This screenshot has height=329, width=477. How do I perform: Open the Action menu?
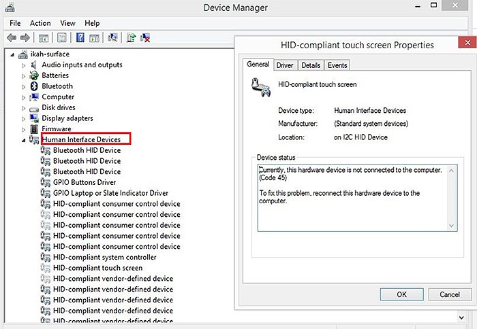click(40, 23)
